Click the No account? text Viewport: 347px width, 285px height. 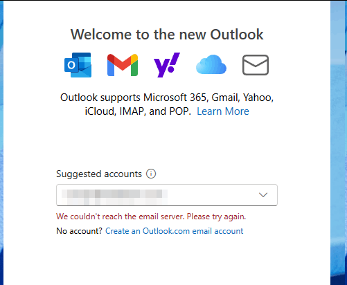[x=79, y=231]
